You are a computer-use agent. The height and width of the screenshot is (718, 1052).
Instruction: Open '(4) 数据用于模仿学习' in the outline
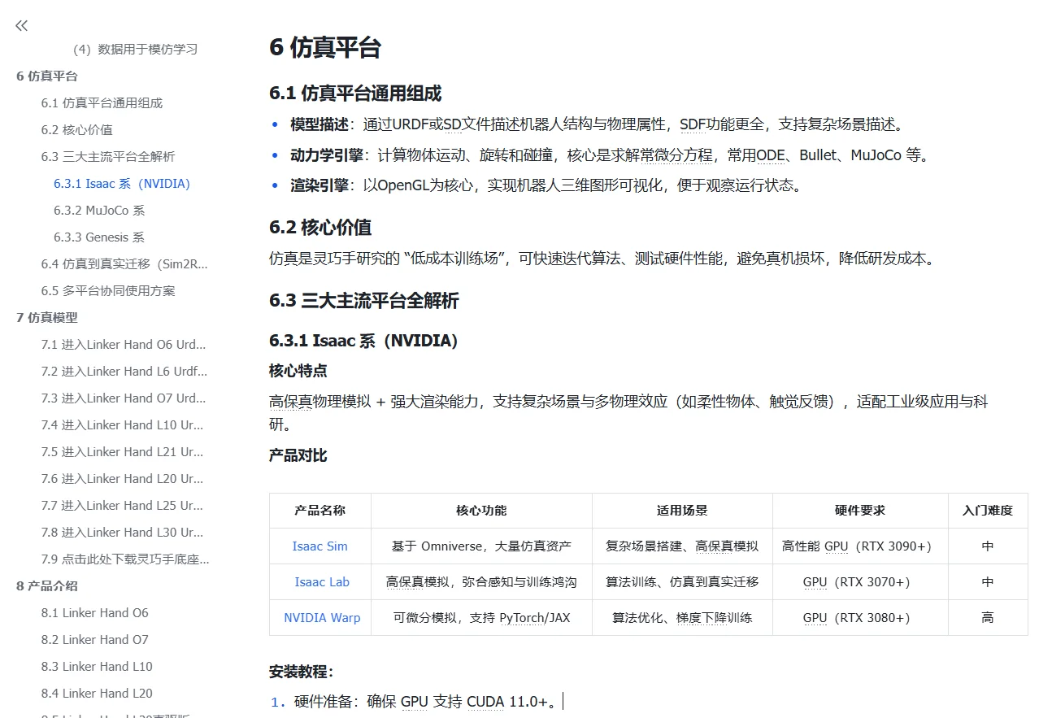[x=135, y=49]
